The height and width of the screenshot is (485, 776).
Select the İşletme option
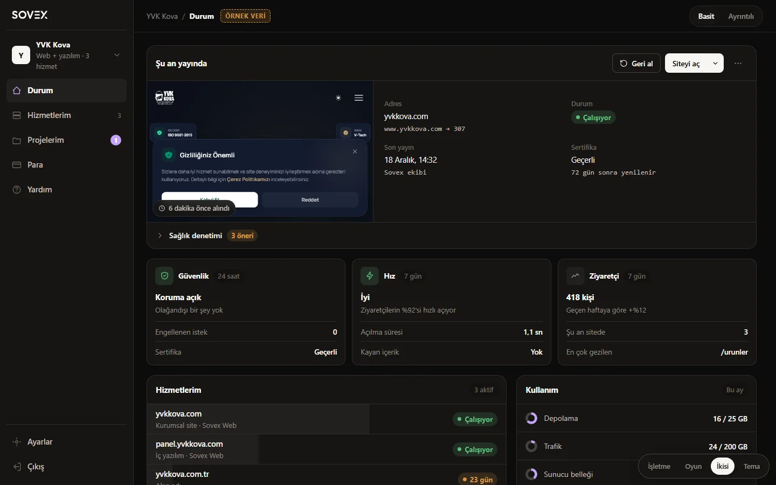(659, 466)
